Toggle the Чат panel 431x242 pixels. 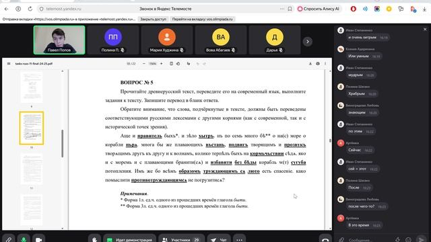point(219,240)
